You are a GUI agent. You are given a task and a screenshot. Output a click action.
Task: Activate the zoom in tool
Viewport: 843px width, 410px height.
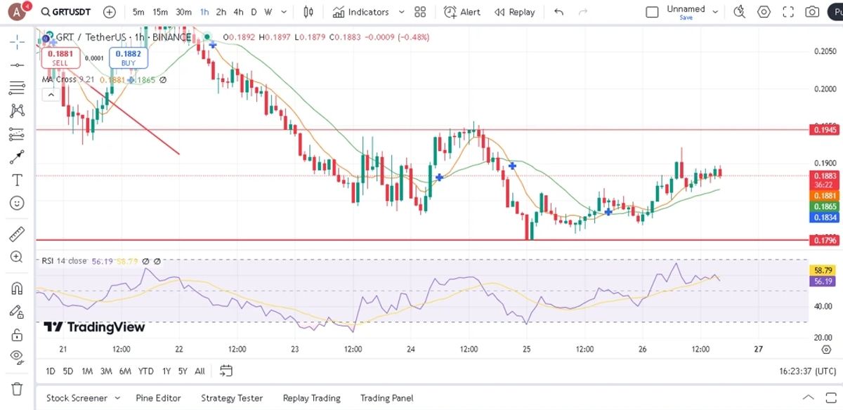tap(17, 257)
